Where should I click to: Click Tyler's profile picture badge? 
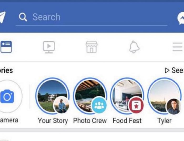tap(173, 106)
